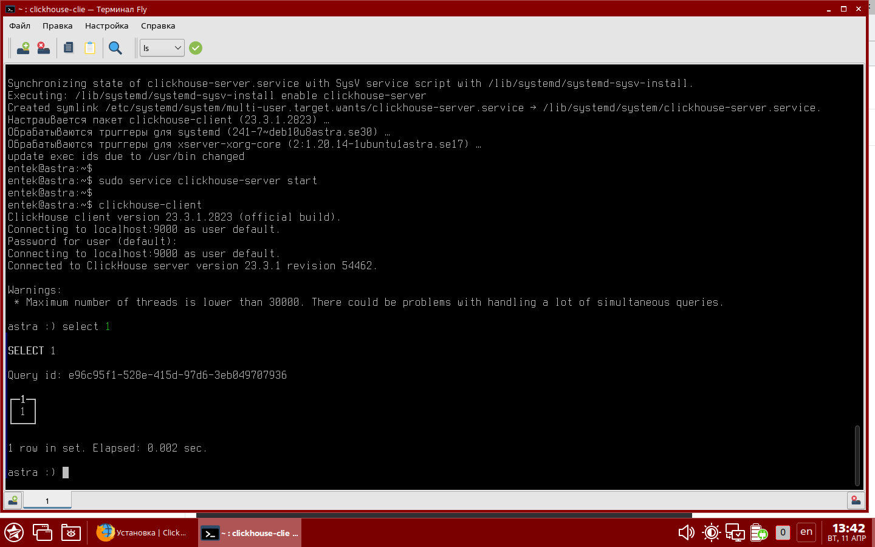Click 'SELECT 1' output text
Viewport: 875px width, 547px height.
coord(32,351)
